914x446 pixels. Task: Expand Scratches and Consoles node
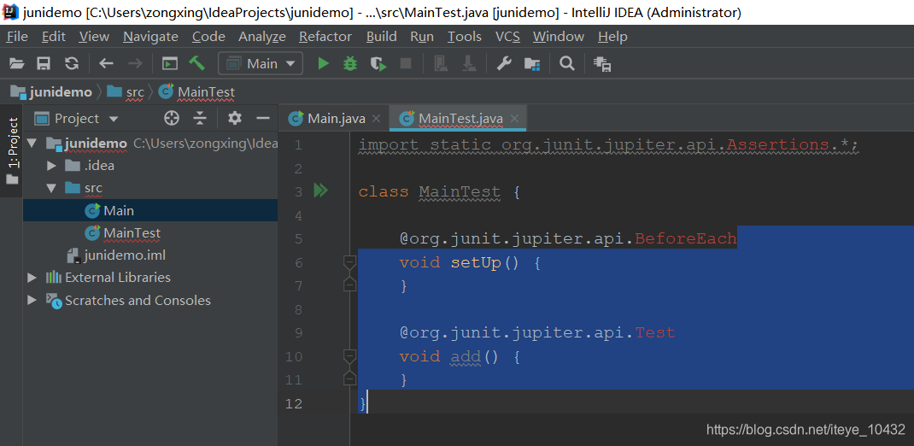(32, 300)
